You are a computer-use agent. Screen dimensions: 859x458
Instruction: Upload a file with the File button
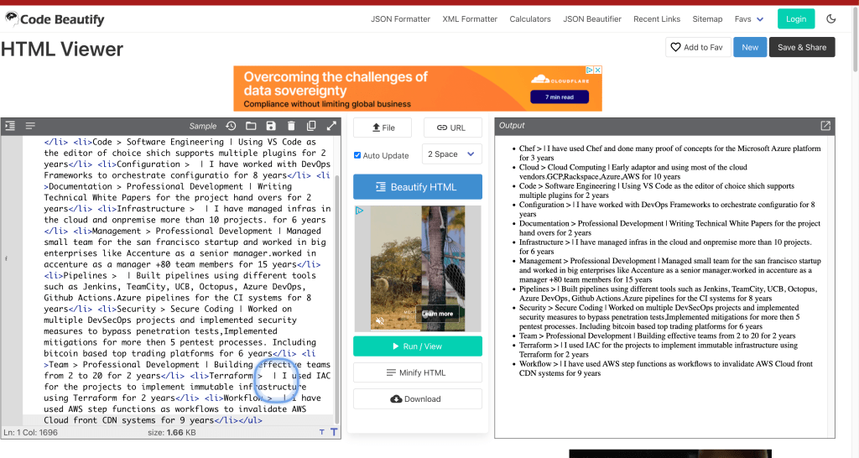pos(383,128)
